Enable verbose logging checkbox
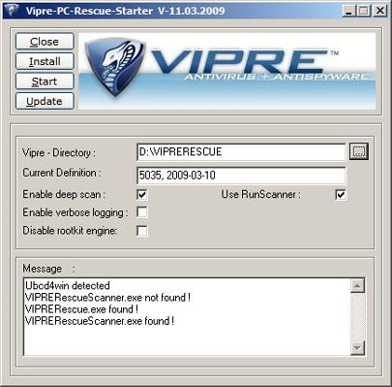Viewport: 392px width, 387px height. point(142,212)
